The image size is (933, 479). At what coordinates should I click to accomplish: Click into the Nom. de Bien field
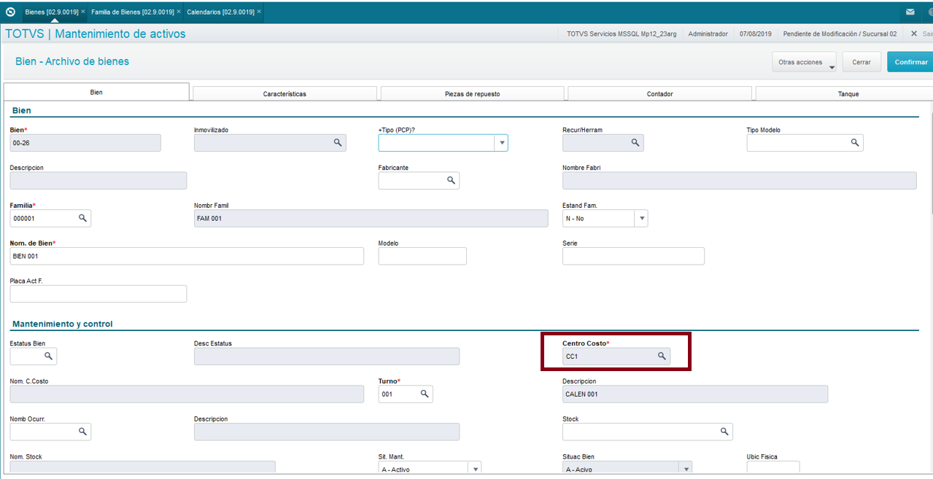point(187,256)
